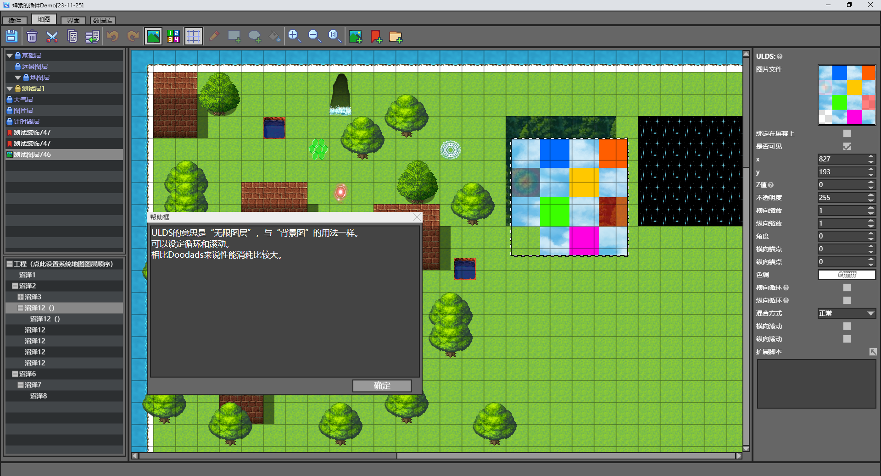The image size is (881, 476).
Task: Switch to the 数据库 tab
Action: click(x=103, y=20)
